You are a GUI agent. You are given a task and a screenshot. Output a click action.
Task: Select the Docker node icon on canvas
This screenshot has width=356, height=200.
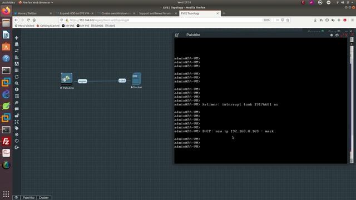click(137, 78)
